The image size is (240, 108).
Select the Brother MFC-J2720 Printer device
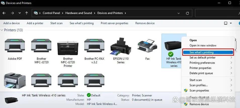68,48
